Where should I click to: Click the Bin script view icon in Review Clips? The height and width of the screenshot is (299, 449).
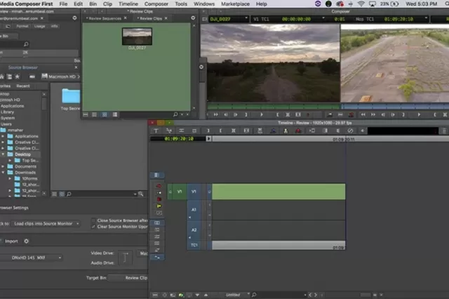pos(115,114)
